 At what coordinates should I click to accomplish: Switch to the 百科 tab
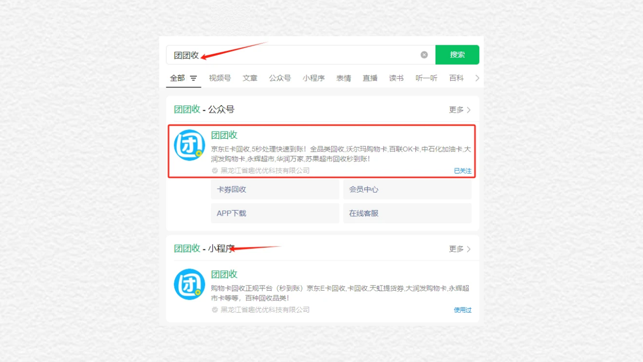pyautogui.click(x=456, y=78)
